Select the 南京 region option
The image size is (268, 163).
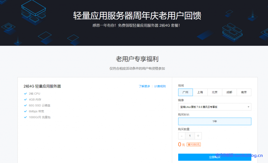pyautogui.click(x=244, y=92)
